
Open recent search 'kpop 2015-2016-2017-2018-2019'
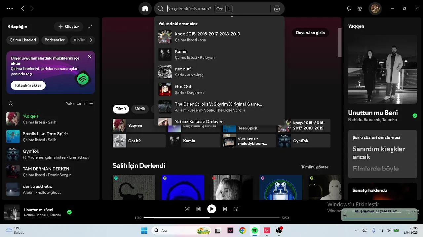(219, 37)
